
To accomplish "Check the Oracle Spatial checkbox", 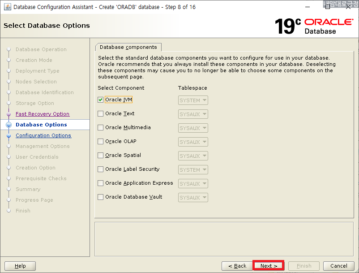I will pos(100,156).
